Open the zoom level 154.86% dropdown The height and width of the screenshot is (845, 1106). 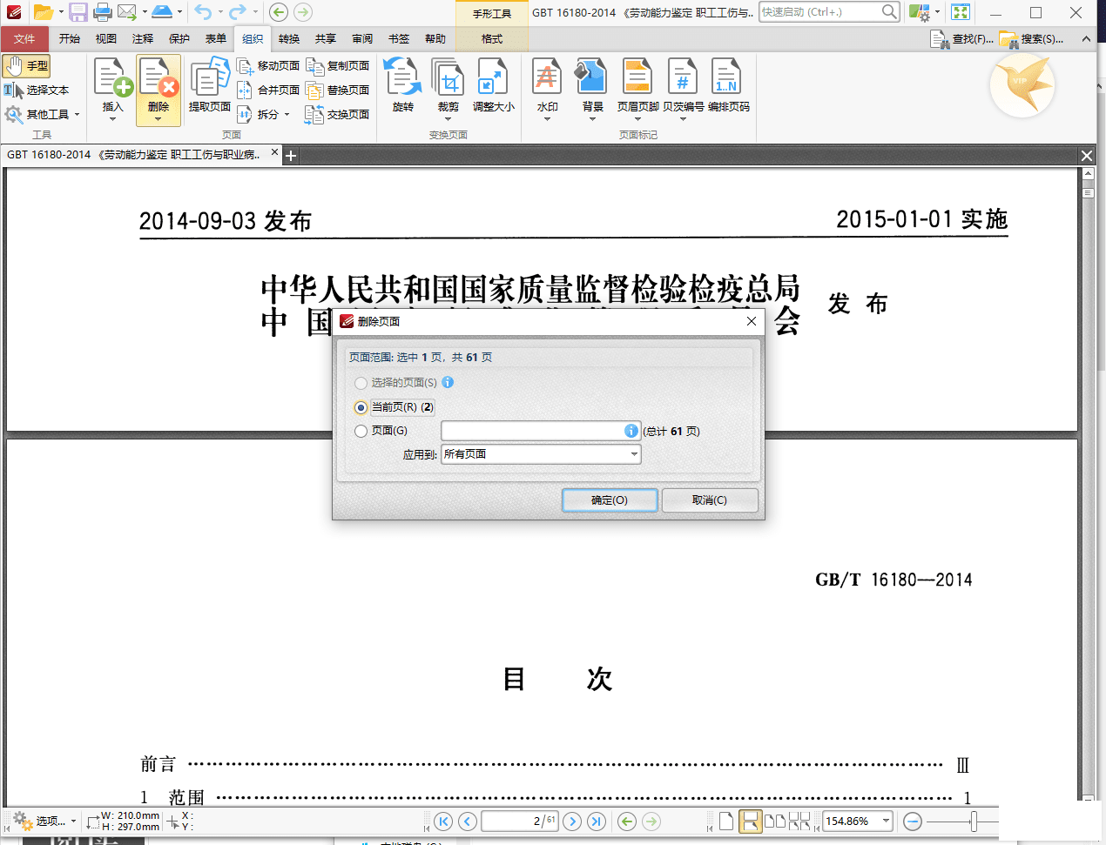(x=886, y=821)
